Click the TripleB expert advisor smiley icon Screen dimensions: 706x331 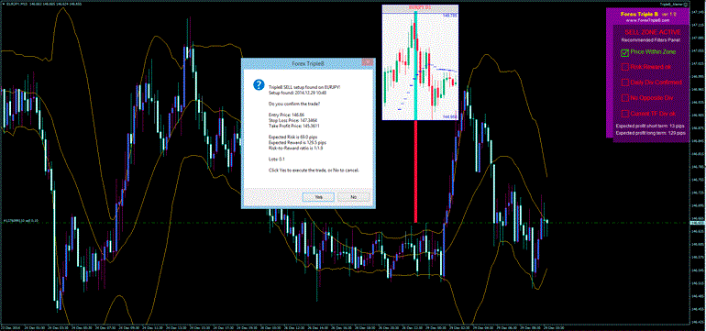tap(686, 3)
